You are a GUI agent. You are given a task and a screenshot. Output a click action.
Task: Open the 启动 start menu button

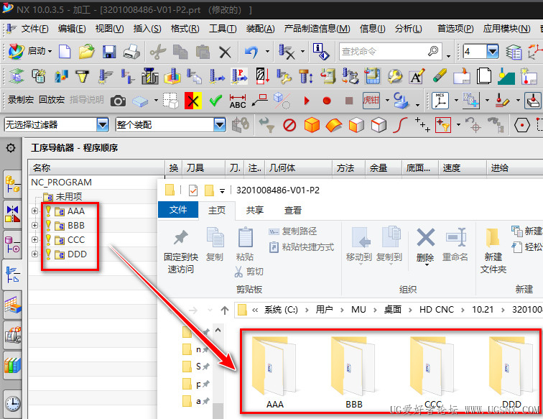(29, 51)
